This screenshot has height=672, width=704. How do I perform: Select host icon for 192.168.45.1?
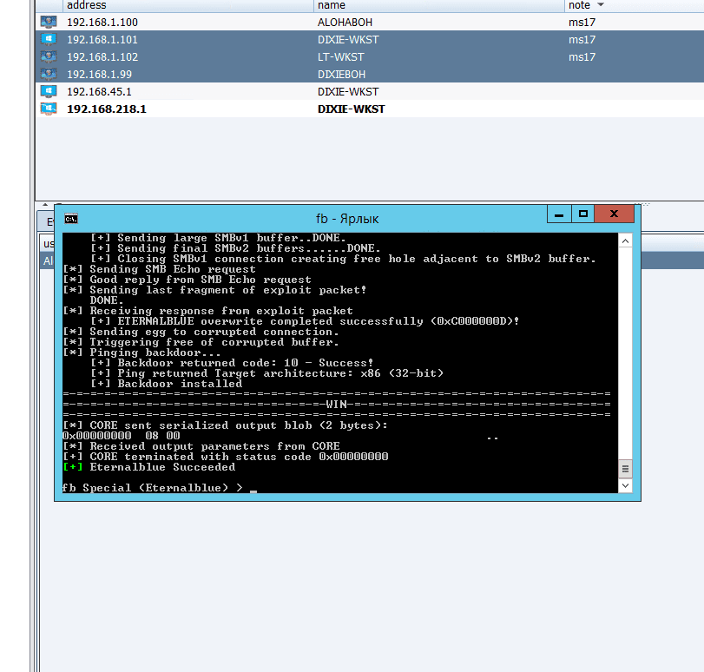(49, 92)
